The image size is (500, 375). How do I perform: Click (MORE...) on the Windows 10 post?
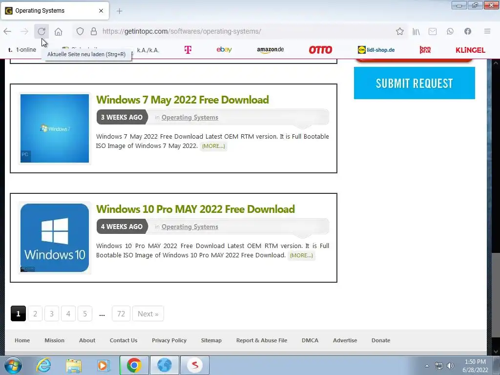[301, 255]
